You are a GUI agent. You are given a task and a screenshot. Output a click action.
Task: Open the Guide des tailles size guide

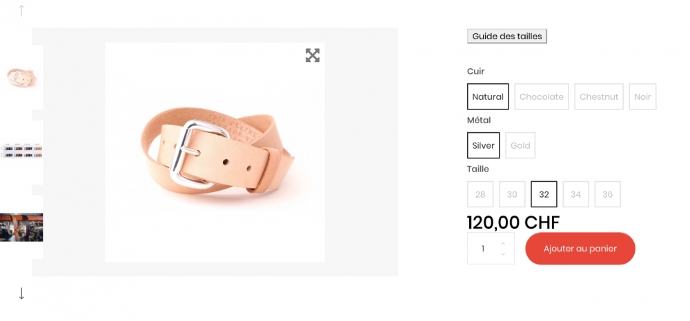[507, 37]
